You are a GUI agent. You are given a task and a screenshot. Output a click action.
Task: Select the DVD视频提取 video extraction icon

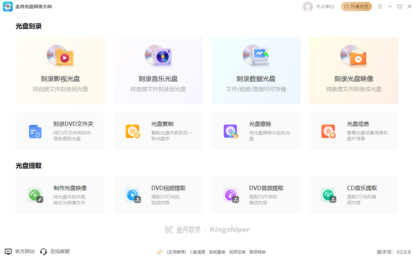coord(133,195)
